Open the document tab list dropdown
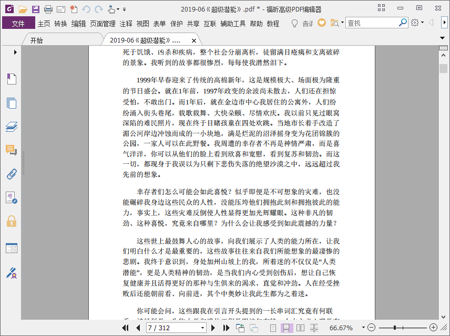Viewport: 450px width, 336px height. (x=442, y=38)
